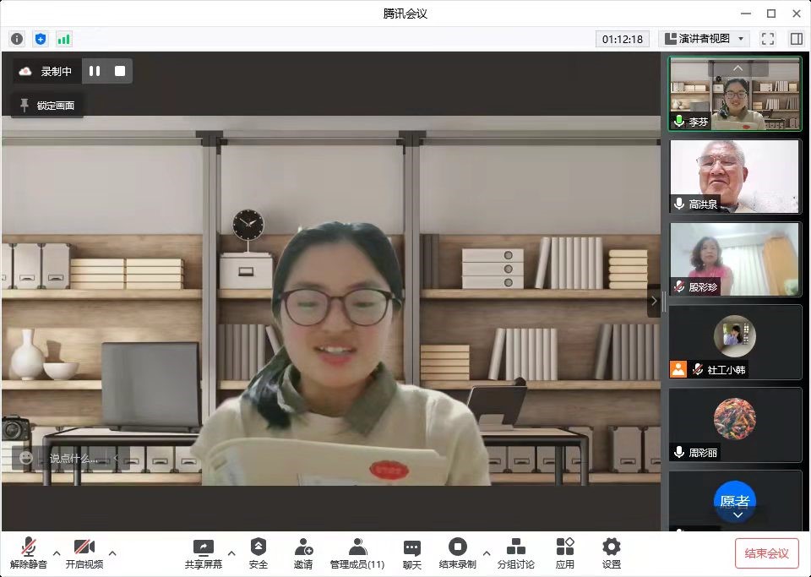Click 社工小韩's muted microphone icon
Viewport: 811px width, 577px height.
(x=698, y=369)
